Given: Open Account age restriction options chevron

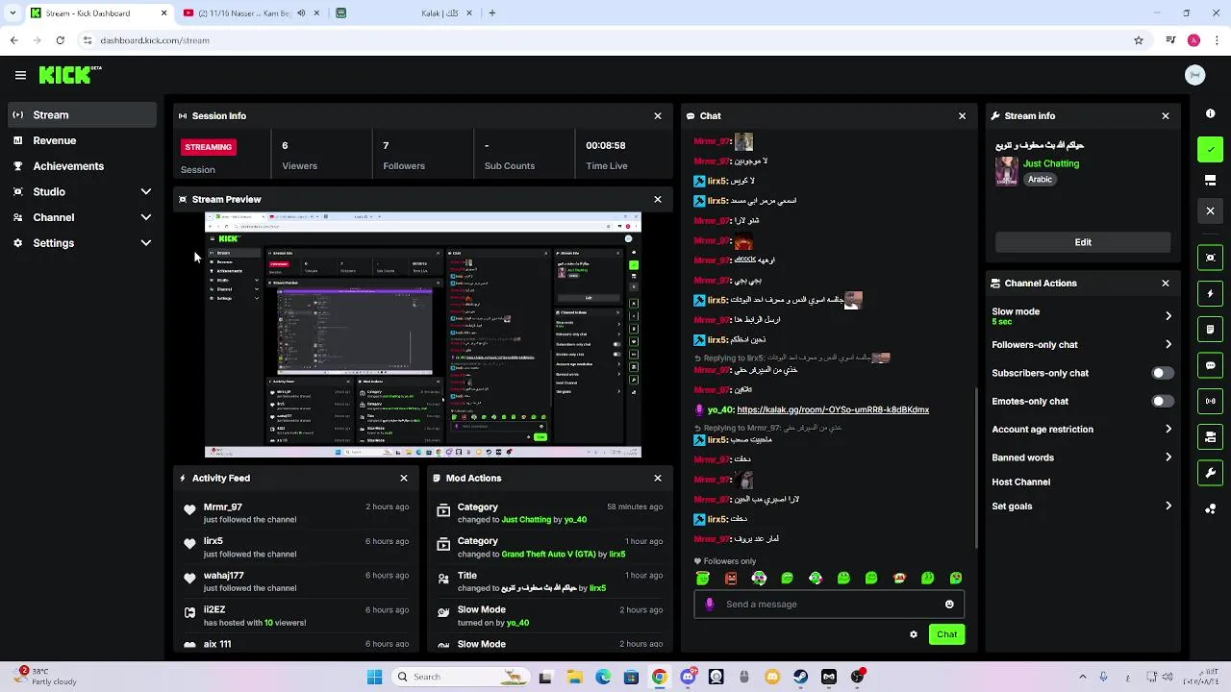Looking at the screenshot, I should (x=1168, y=430).
